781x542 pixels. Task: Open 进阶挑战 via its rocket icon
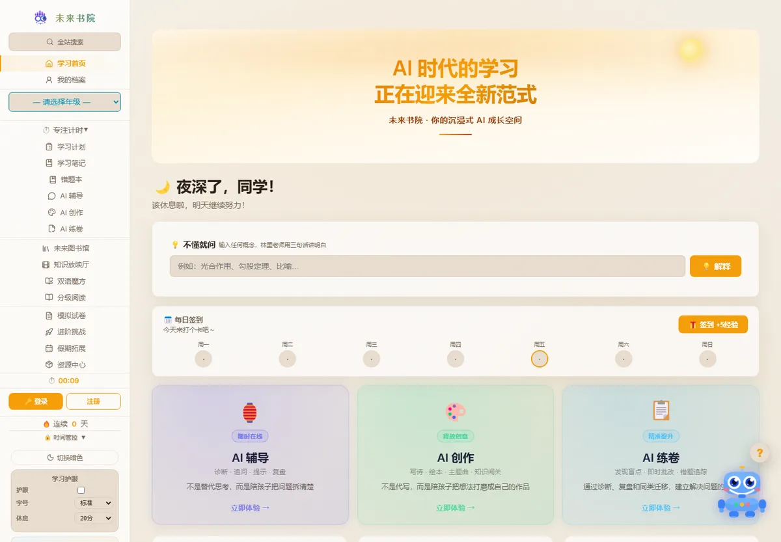(49, 332)
